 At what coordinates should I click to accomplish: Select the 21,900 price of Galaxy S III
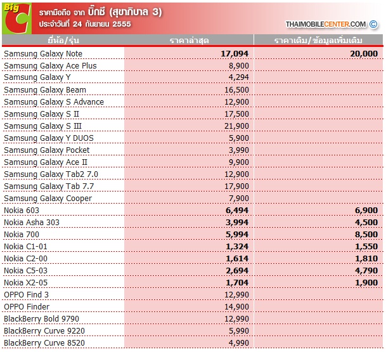pos(236,126)
